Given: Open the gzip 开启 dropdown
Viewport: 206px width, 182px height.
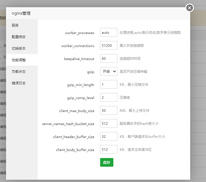Looking at the screenshot, I should [109, 71].
